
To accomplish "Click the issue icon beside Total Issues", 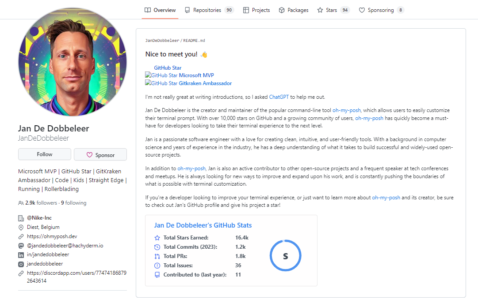I will (x=157, y=265).
